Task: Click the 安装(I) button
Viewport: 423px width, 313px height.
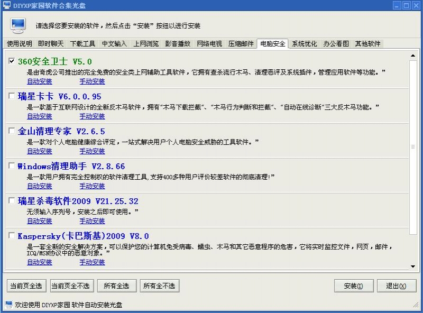Action: click(353, 286)
